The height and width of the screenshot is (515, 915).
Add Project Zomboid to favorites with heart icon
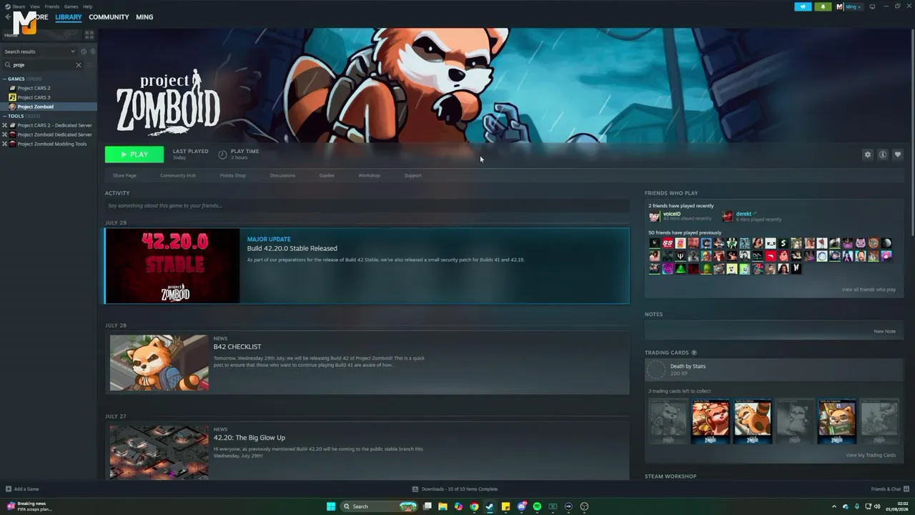[x=898, y=154]
